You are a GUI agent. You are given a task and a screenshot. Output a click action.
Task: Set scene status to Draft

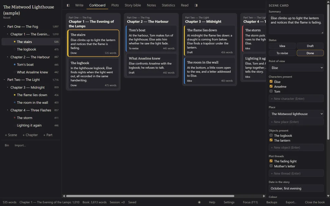pos(310,46)
